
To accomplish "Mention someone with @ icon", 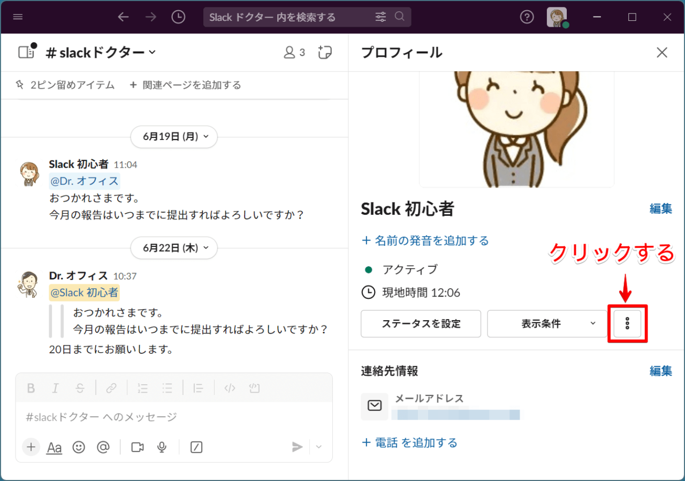I will click(x=103, y=447).
